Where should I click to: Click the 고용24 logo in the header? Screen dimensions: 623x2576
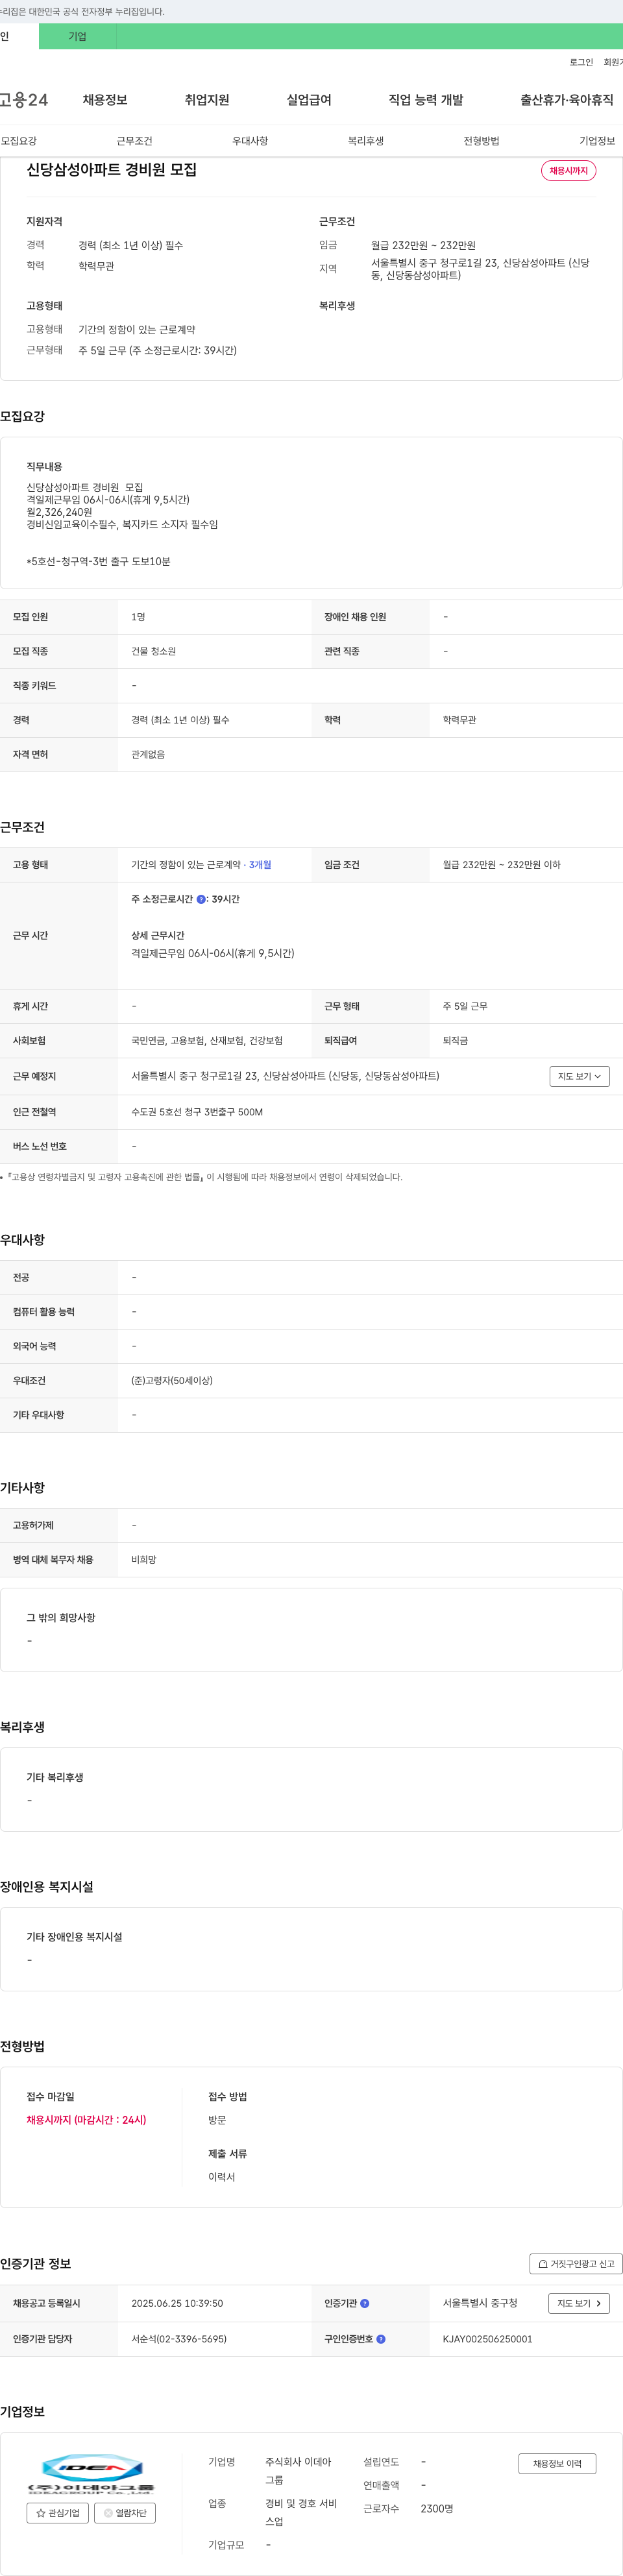pos(23,100)
